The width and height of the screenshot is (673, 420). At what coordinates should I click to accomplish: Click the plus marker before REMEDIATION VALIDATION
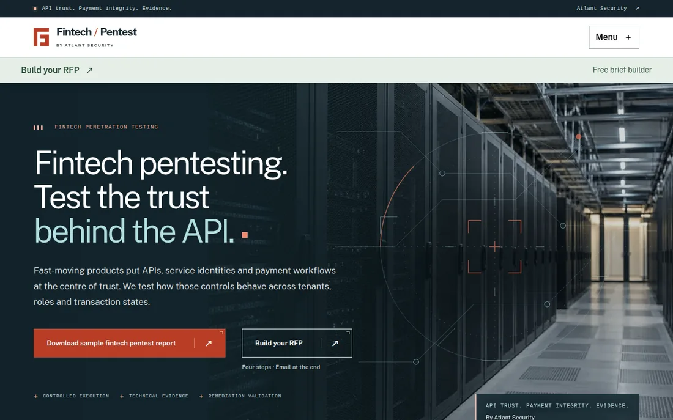(201, 396)
